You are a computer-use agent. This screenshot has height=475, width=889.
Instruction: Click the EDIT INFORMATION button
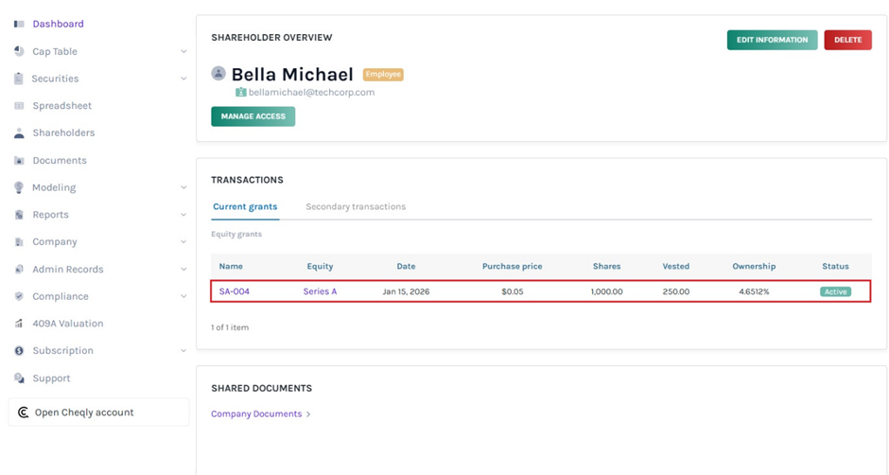click(x=773, y=40)
